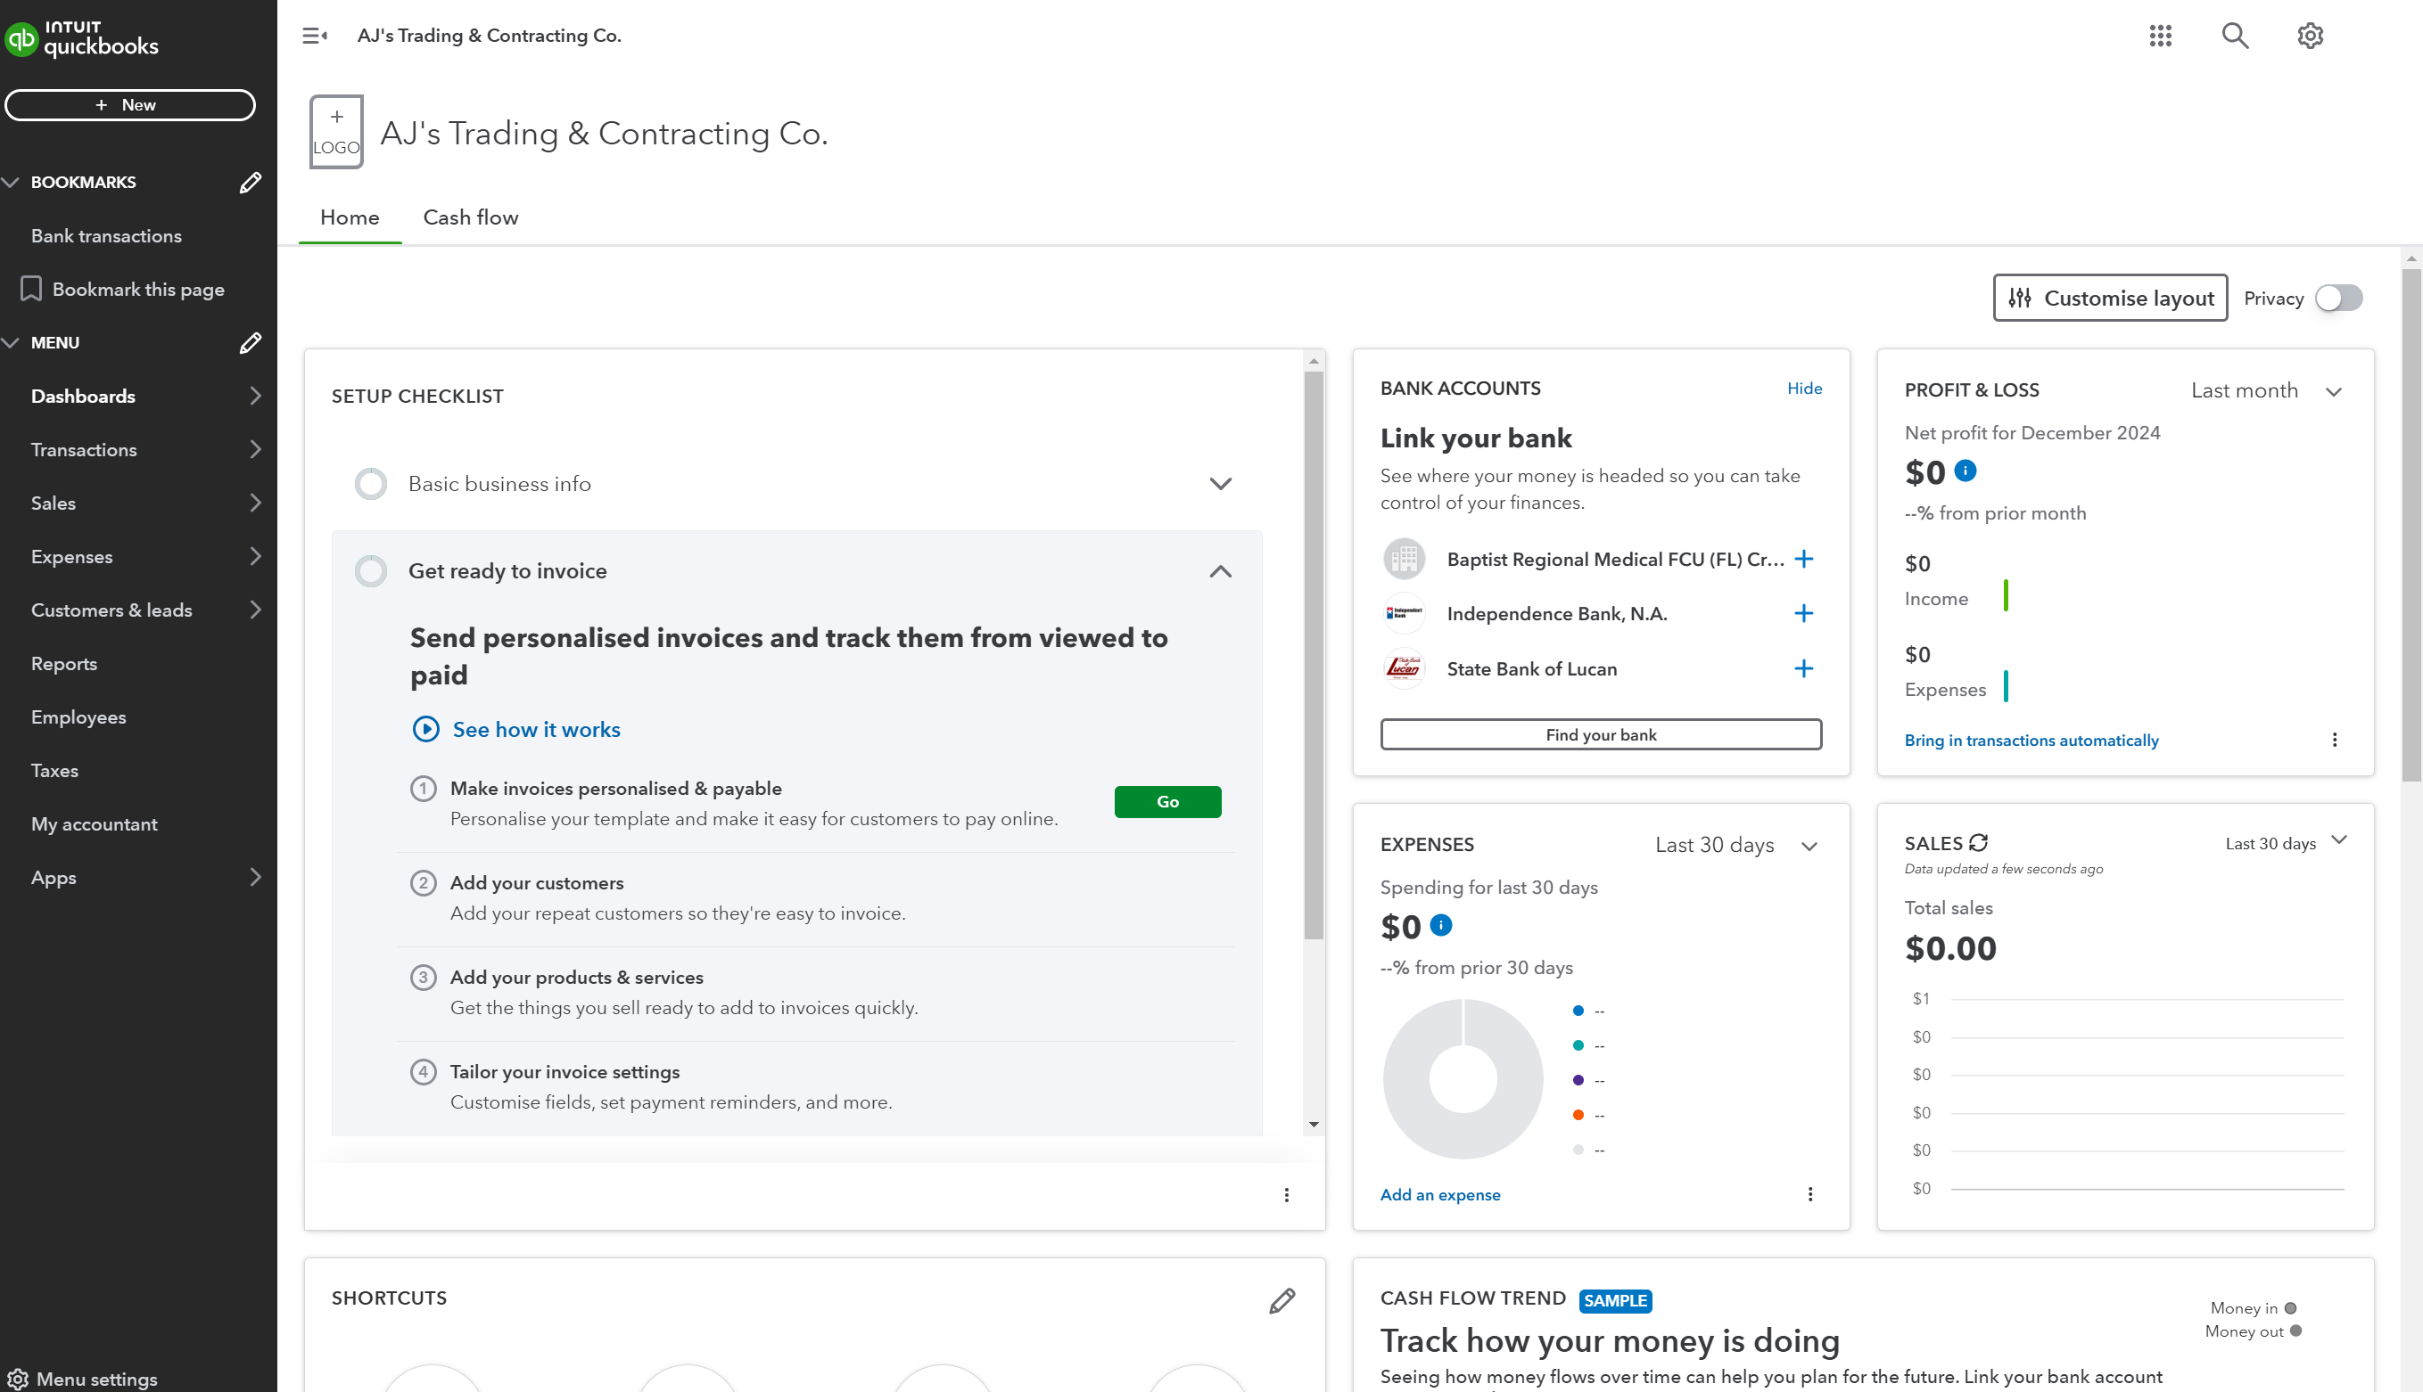Click the Get ready to invoice circle

tap(371, 570)
